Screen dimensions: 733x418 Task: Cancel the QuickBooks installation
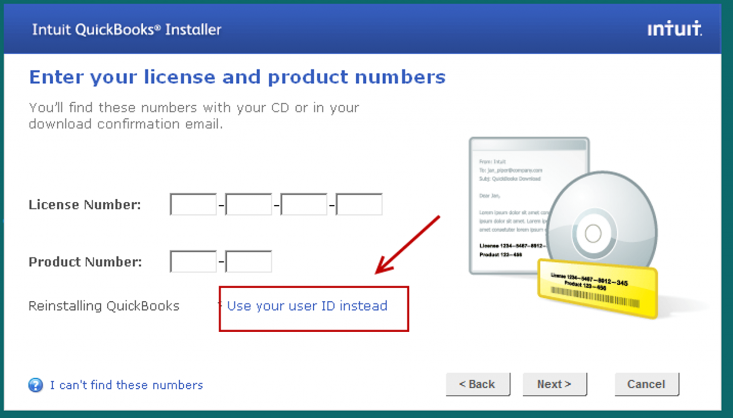[x=647, y=384]
